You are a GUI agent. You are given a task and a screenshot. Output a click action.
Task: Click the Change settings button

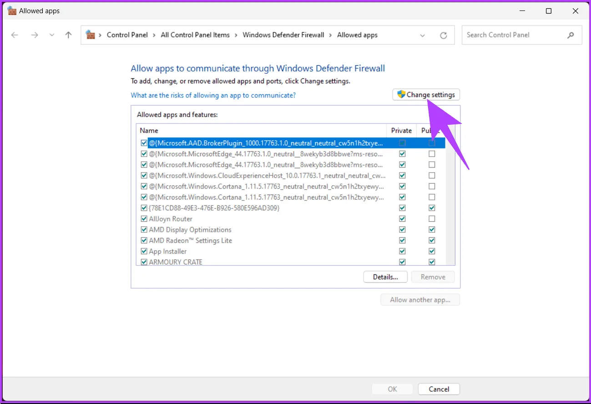pyautogui.click(x=426, y=95)
